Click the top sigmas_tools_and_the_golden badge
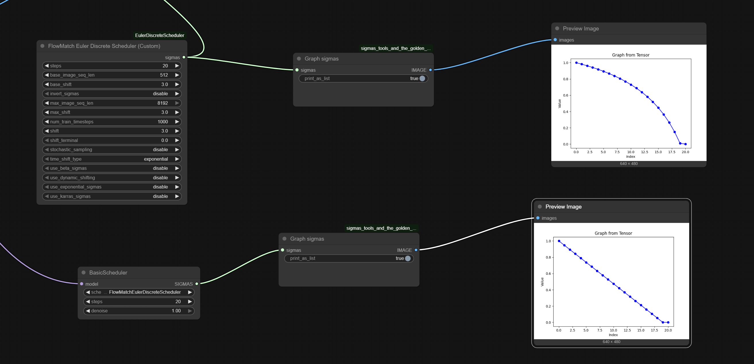Screen dimensions: 754x364 [x=395, y=48]
